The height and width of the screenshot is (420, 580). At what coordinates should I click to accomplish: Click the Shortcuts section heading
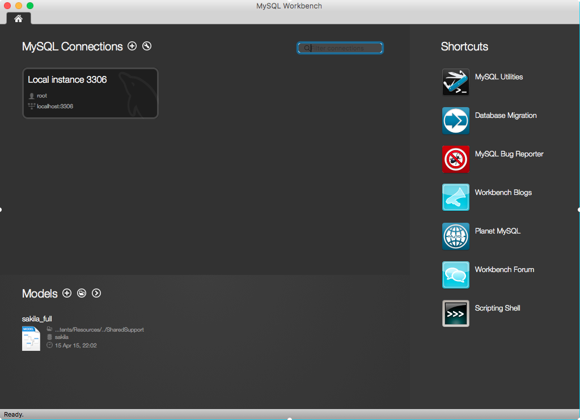pyautogui.click(x=464, y=46)
